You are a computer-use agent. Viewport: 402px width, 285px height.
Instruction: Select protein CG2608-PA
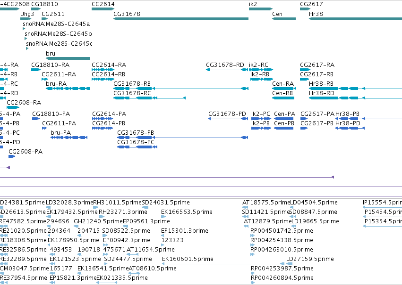tap(26, 152)
